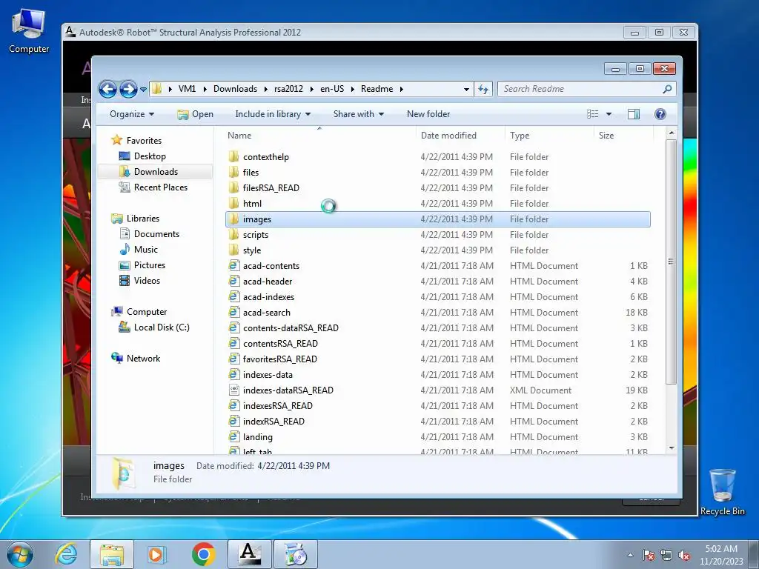This screenshot has width=759, height=569.
Task: Select the landing HTML file
Action: pos(438,437)
